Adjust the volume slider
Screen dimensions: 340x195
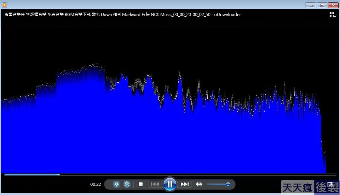tap(218, 184)
